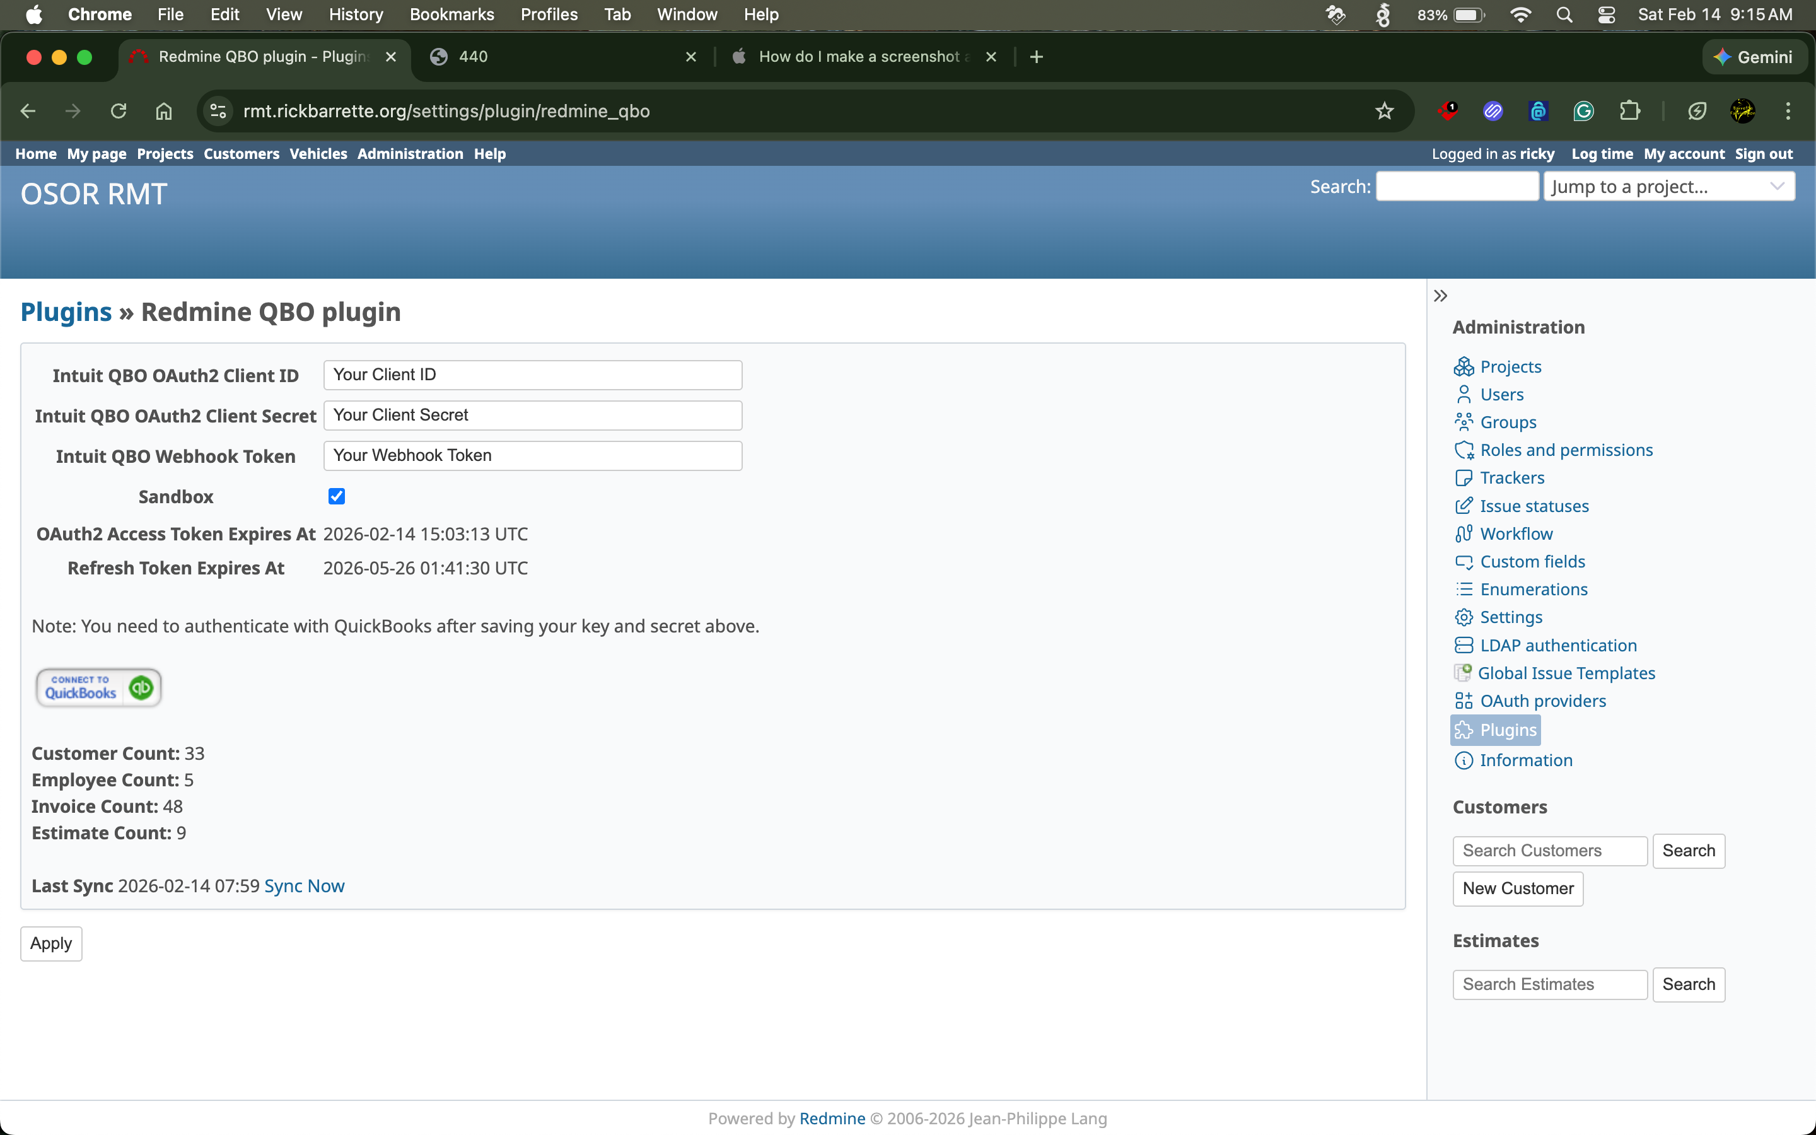Open Chrome three-dot menu
The width and height of the screenshot is (1816, 1135).
click(1788, 111)
